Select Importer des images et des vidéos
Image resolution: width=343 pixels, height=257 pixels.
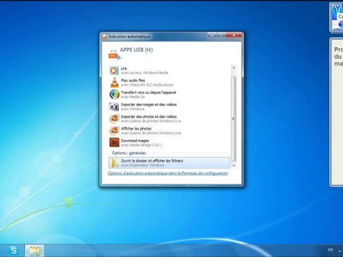click(169, 107)
